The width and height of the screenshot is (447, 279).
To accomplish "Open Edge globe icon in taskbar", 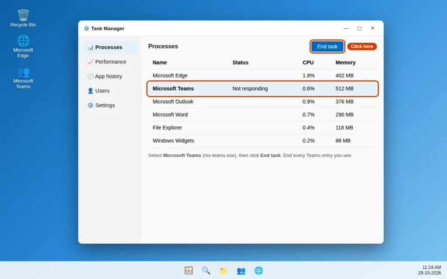I will [x=258, y=270].
